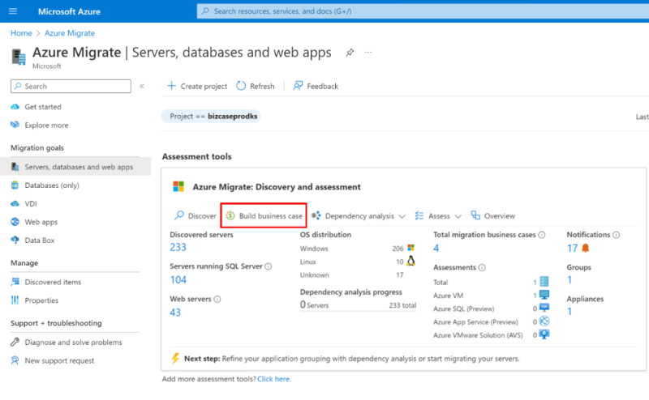Open discovered servers count 233
Viewport: 649px width, 400px height.
pos(178,247)
